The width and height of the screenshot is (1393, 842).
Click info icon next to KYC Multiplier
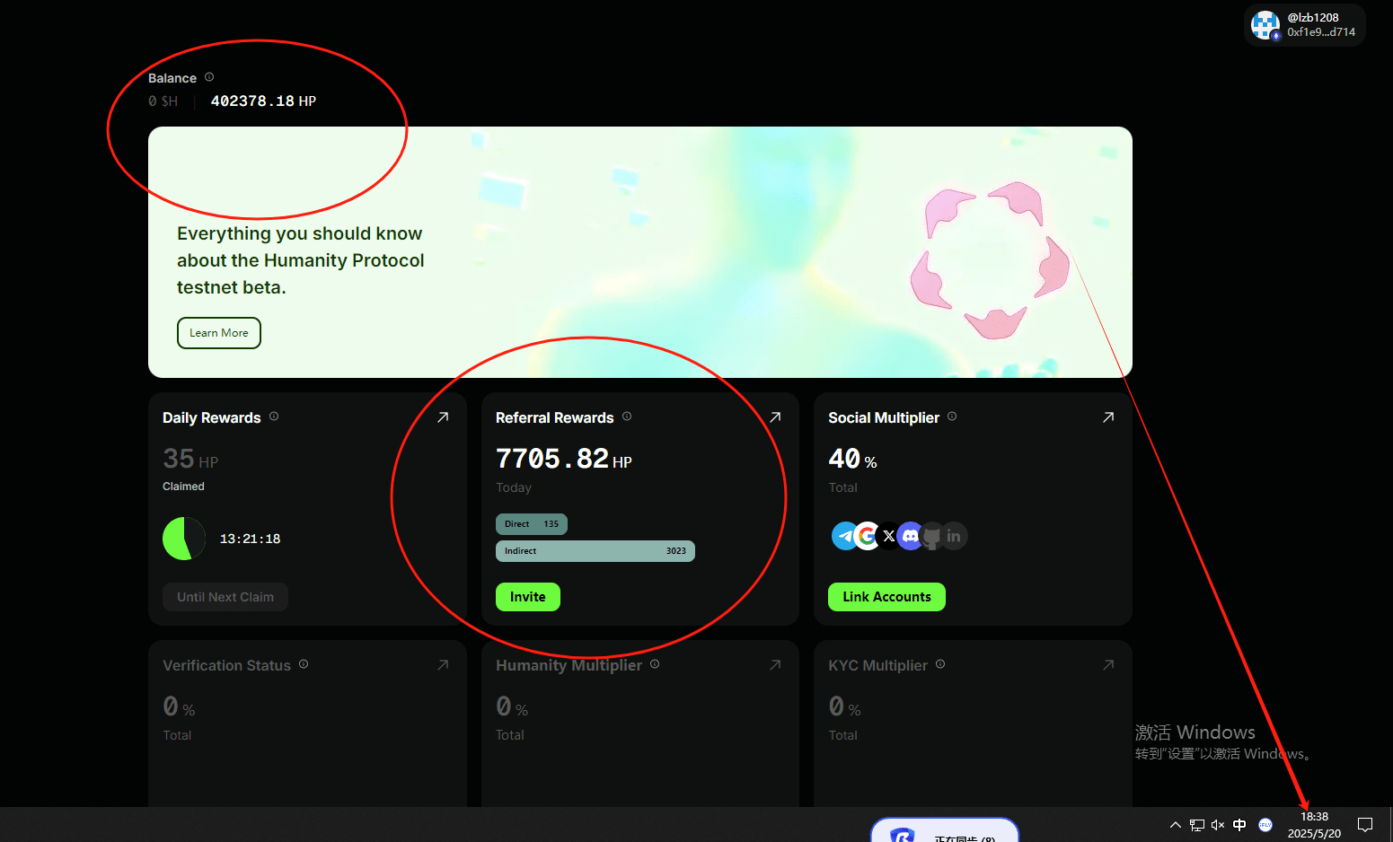tap(940, 664)
